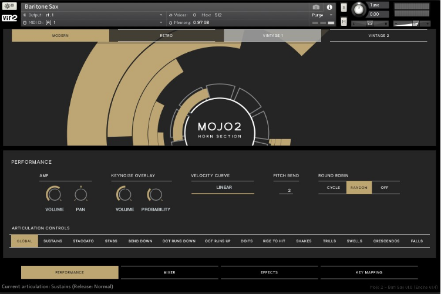Select the Sustains articulation
The height and width of the screenshot is (294, 441).
(x=53, y=241)
